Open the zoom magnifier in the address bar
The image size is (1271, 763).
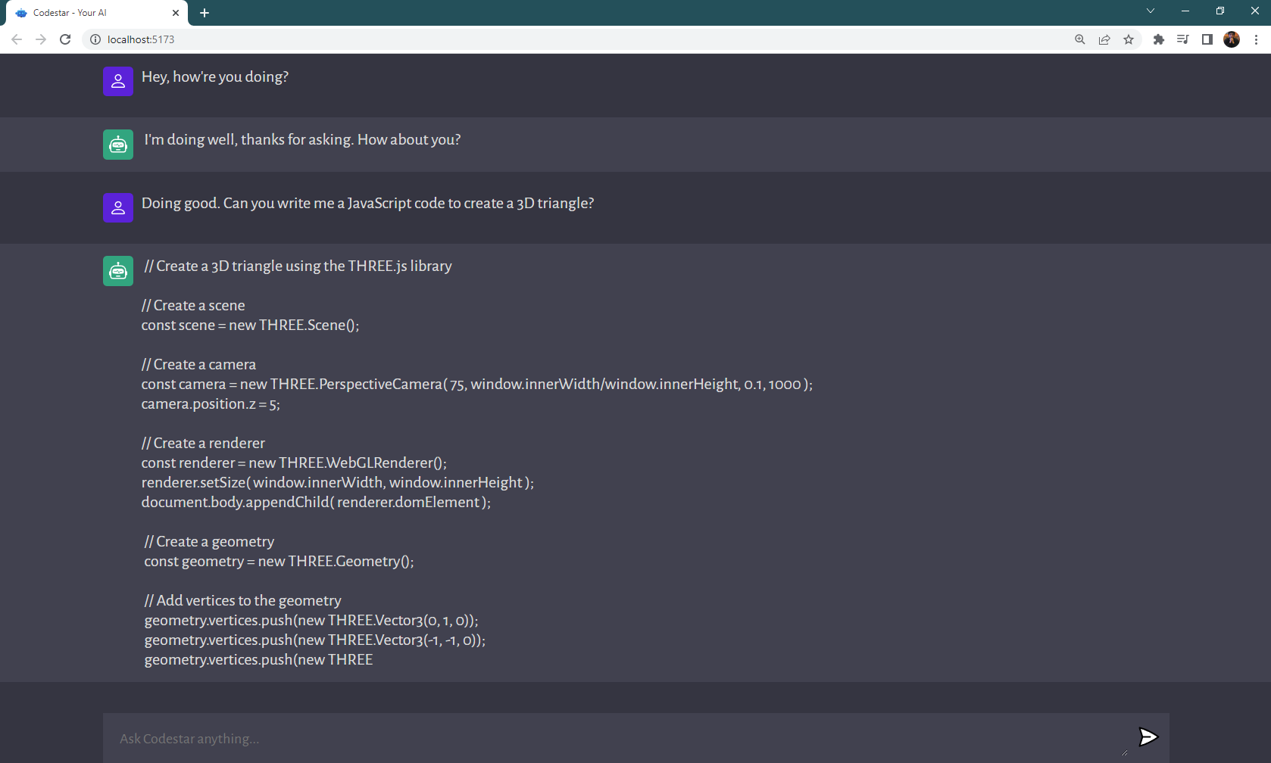(1080, 39)
